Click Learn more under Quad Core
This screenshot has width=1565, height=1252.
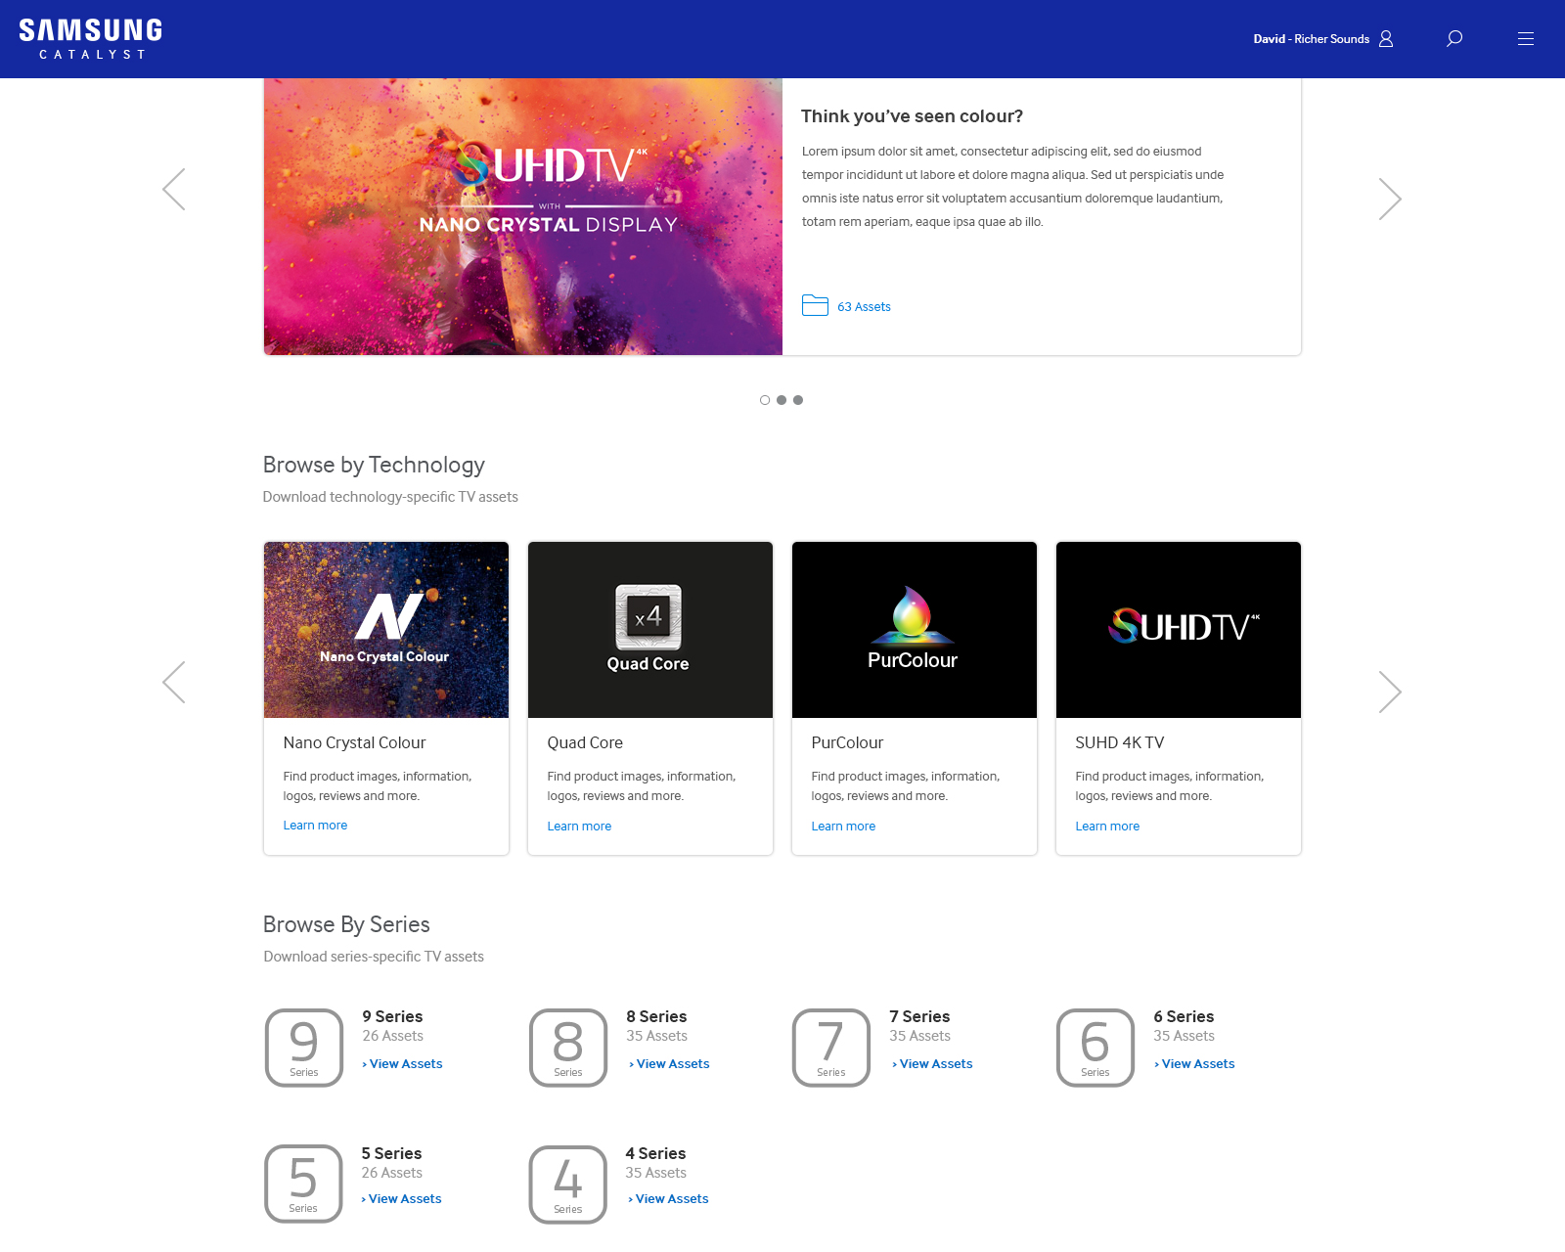pos(579,827)
